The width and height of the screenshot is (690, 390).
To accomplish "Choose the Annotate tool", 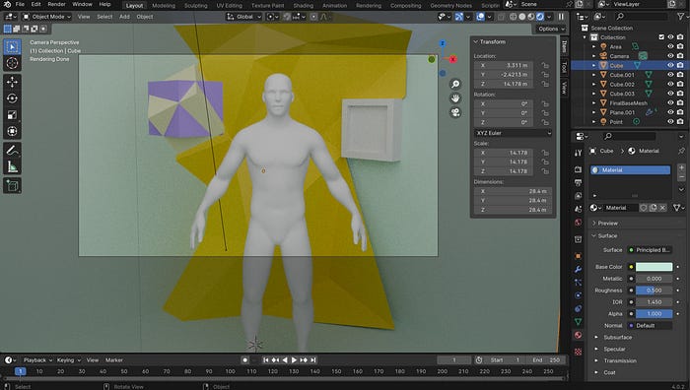I will 12,151.
